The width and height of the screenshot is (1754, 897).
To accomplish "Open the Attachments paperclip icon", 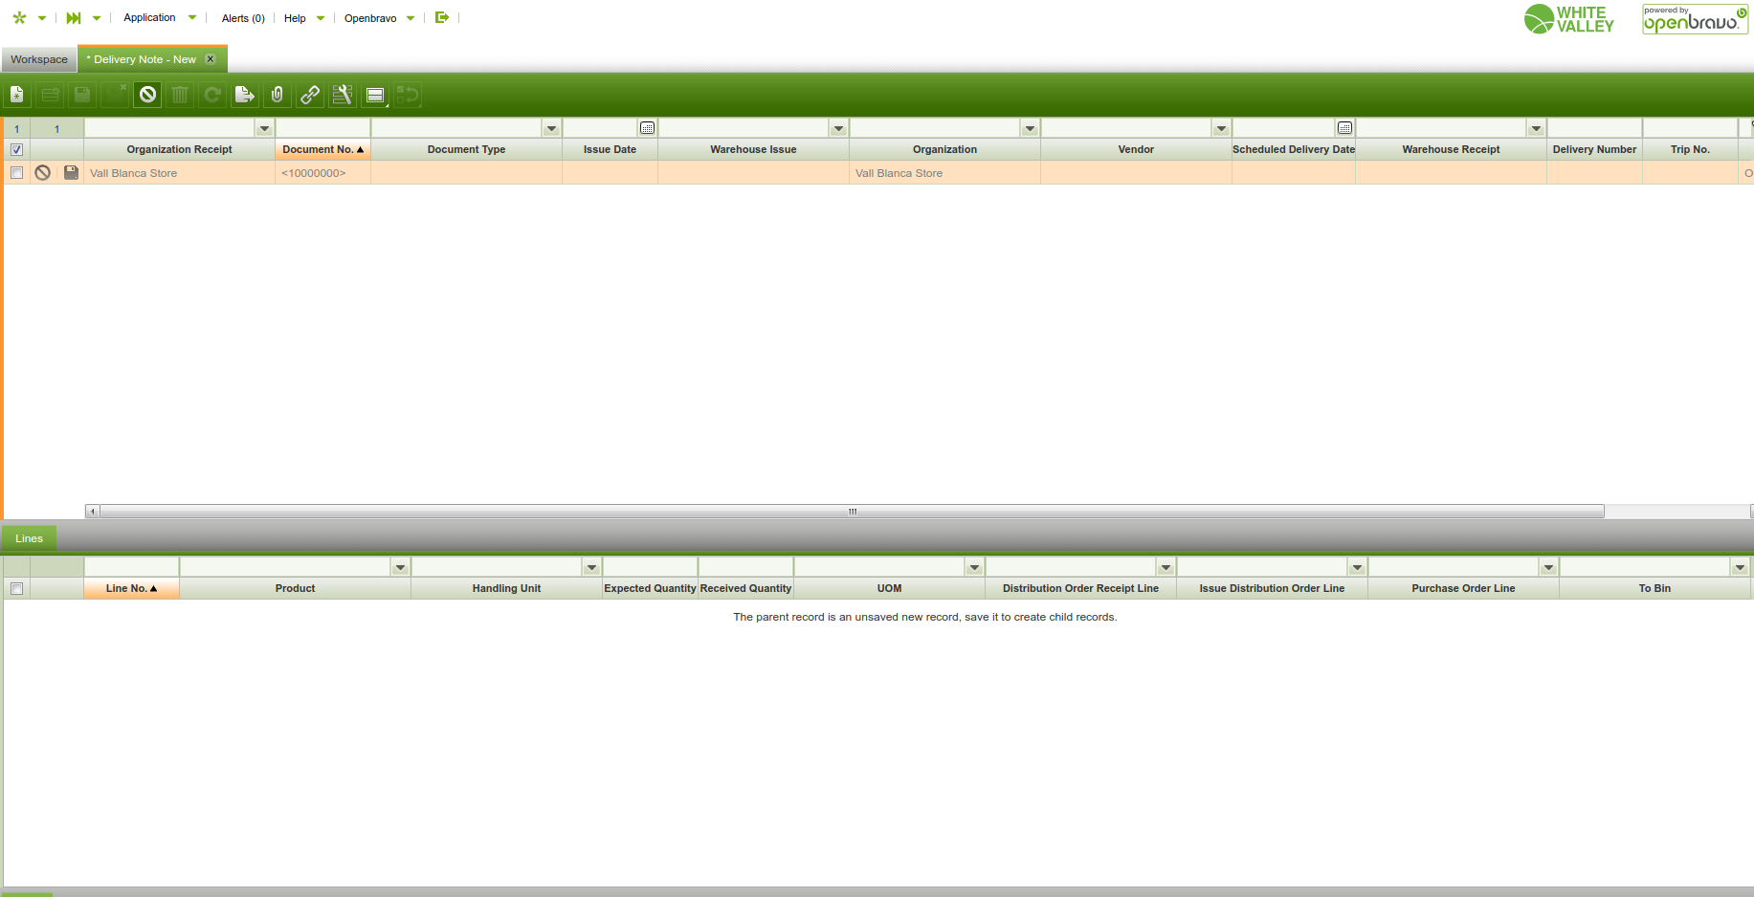I will click(x=278, y=95).
